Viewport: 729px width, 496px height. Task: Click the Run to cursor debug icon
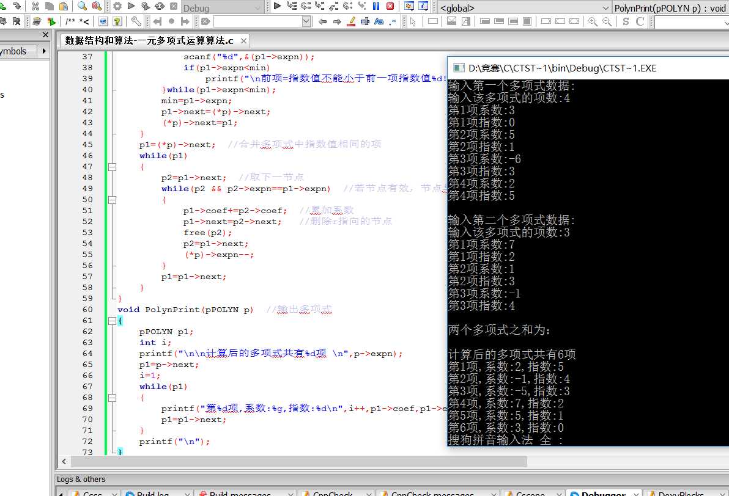[x=292, y=6]
